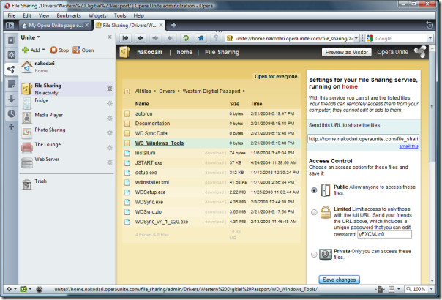This screenshot has height=300, width=442.
Task: Click the password field vFXCMJo0
Action: tap(384, 234)
